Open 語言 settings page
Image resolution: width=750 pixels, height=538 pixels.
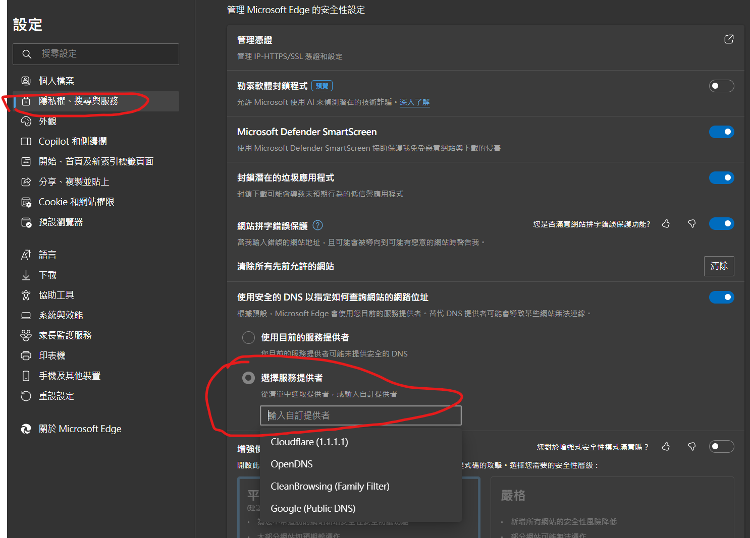pyautogui.click(x=96, y=255)
